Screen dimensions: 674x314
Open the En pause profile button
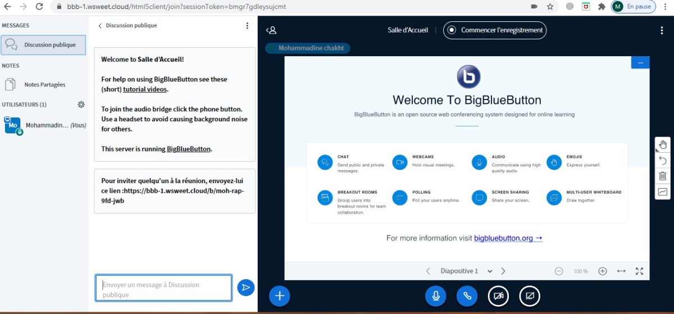[x=633, y=7]
